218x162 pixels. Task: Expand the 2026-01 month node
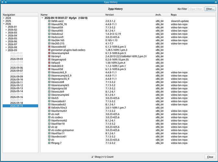[x=6, y=27]
